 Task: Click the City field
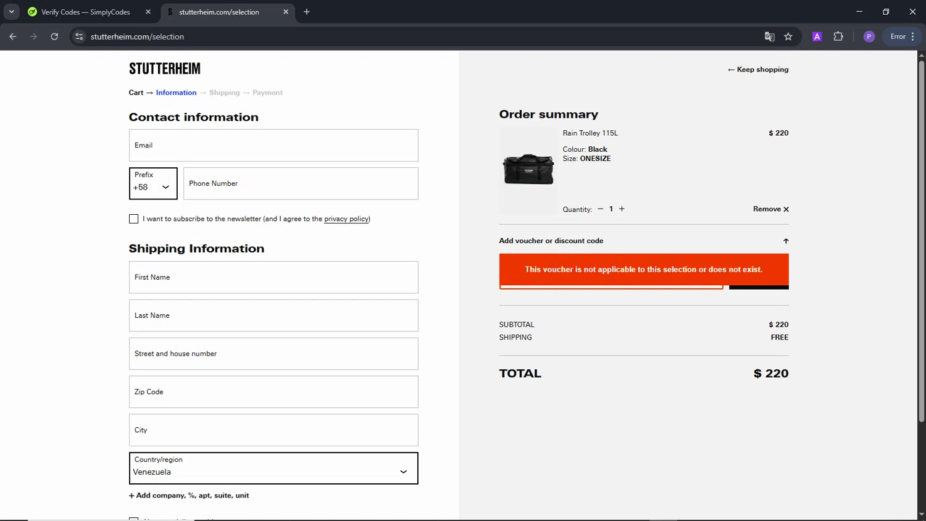273,430
